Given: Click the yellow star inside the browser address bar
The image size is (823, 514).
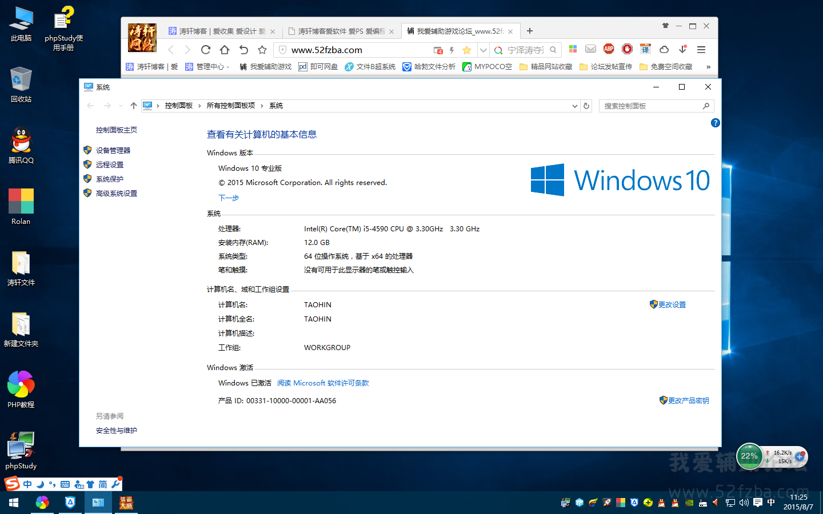Looking at the screenshot, I should click(466, 50).
